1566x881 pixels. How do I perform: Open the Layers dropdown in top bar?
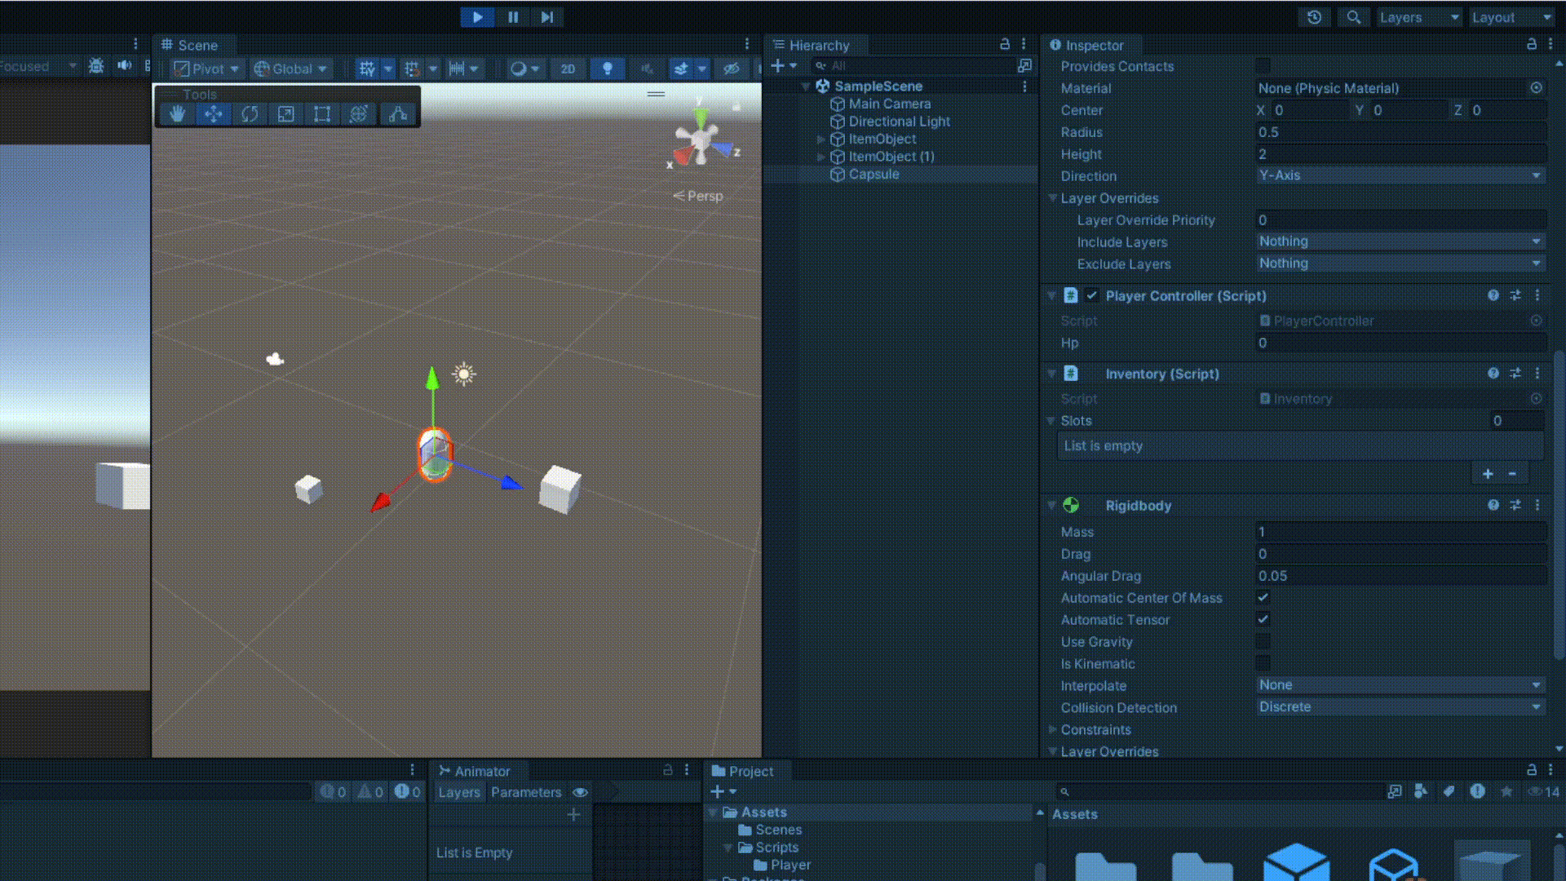point(1418,17)
